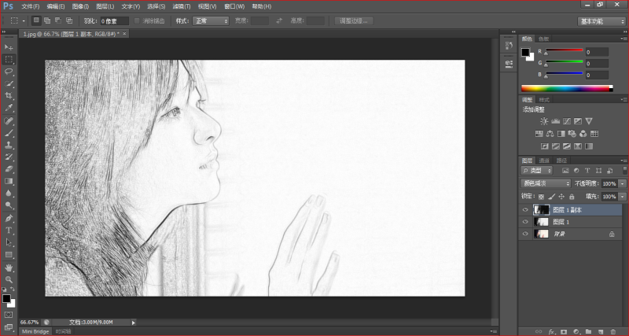The width and height of the screenshot is (629, 336).
Task: Select the Zoom magnifier tool
Action: [x=9, y=279]
